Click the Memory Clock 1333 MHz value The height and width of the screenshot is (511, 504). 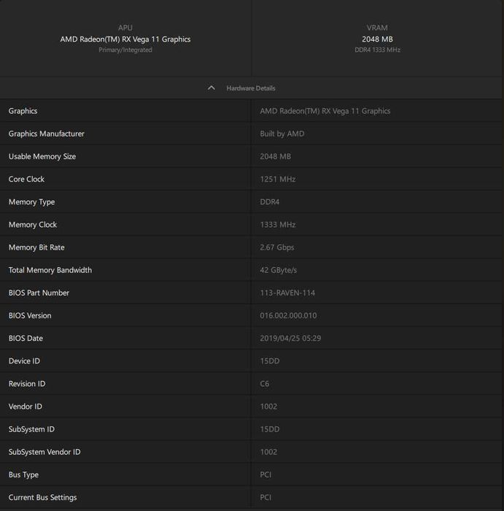click(x=277, y=225)
